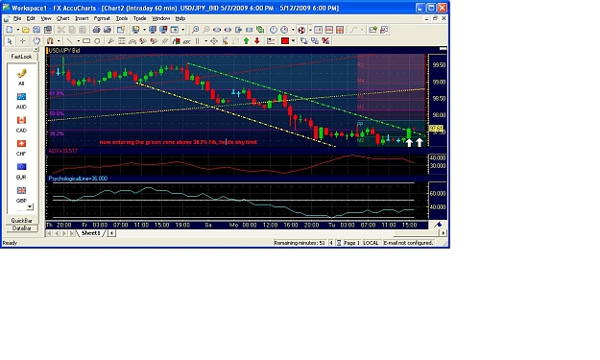Open the New document dropdown arrow

(x=17, y=30)
